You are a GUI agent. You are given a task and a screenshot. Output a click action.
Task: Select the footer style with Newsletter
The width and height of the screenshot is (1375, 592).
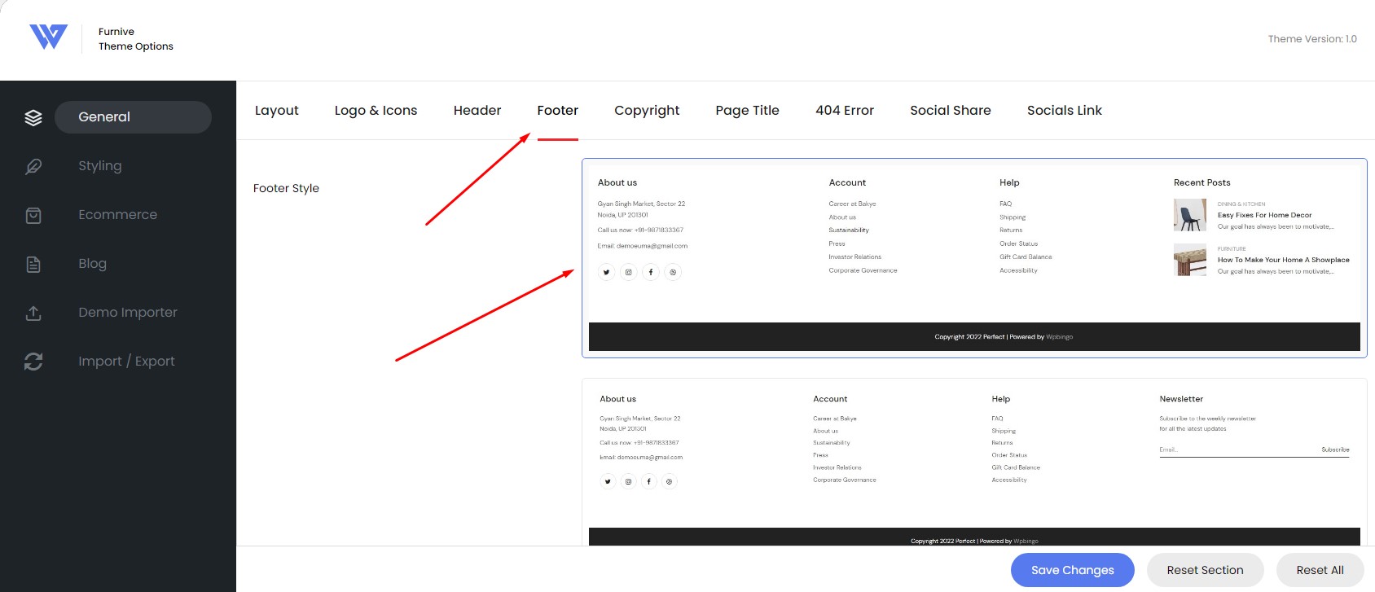pos(974,462)
